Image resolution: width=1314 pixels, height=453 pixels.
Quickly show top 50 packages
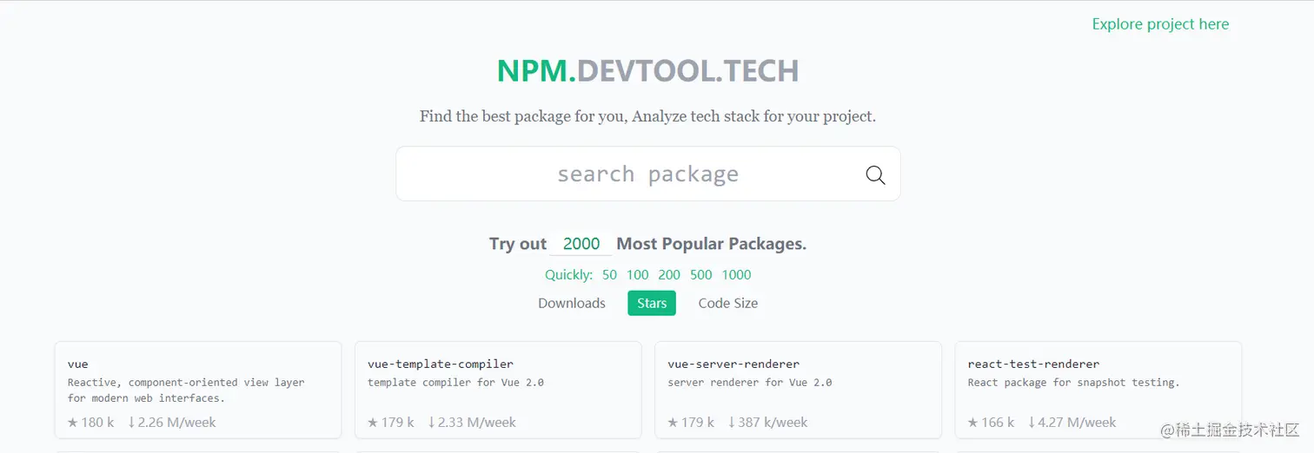pyautogui.click(x=609, y=275)
